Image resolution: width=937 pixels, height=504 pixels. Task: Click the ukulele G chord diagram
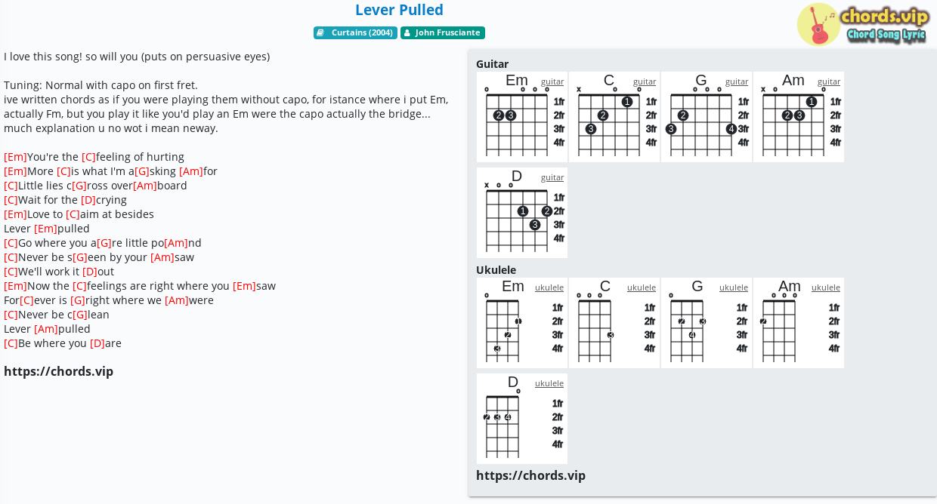(x=707, y=323)
